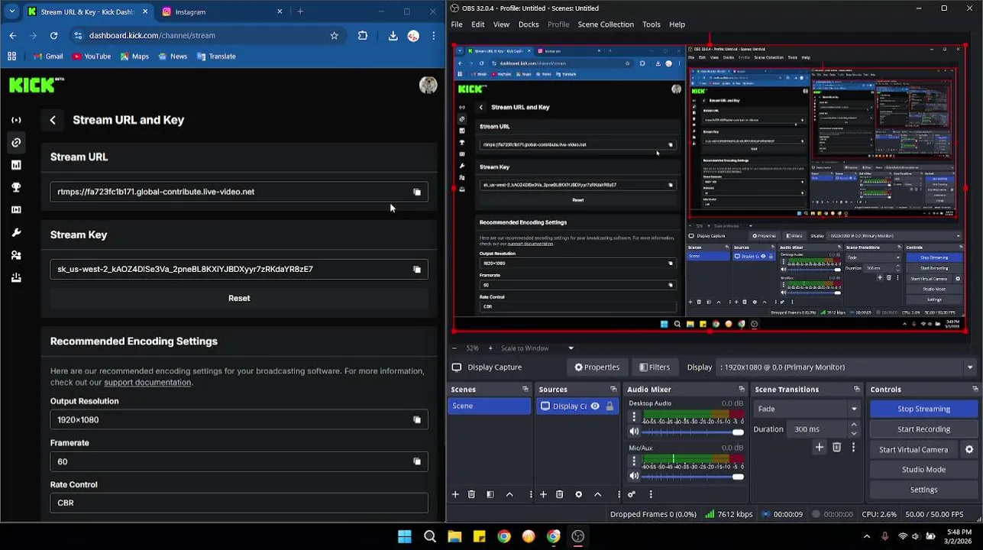Screen dimensions: 983x550
Task: Open virtual camera settings gear icon
Action: tap(969, 450)
